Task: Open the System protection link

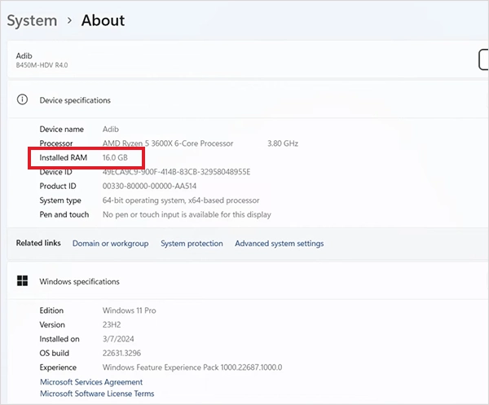Action: click(x=192, y=243)
